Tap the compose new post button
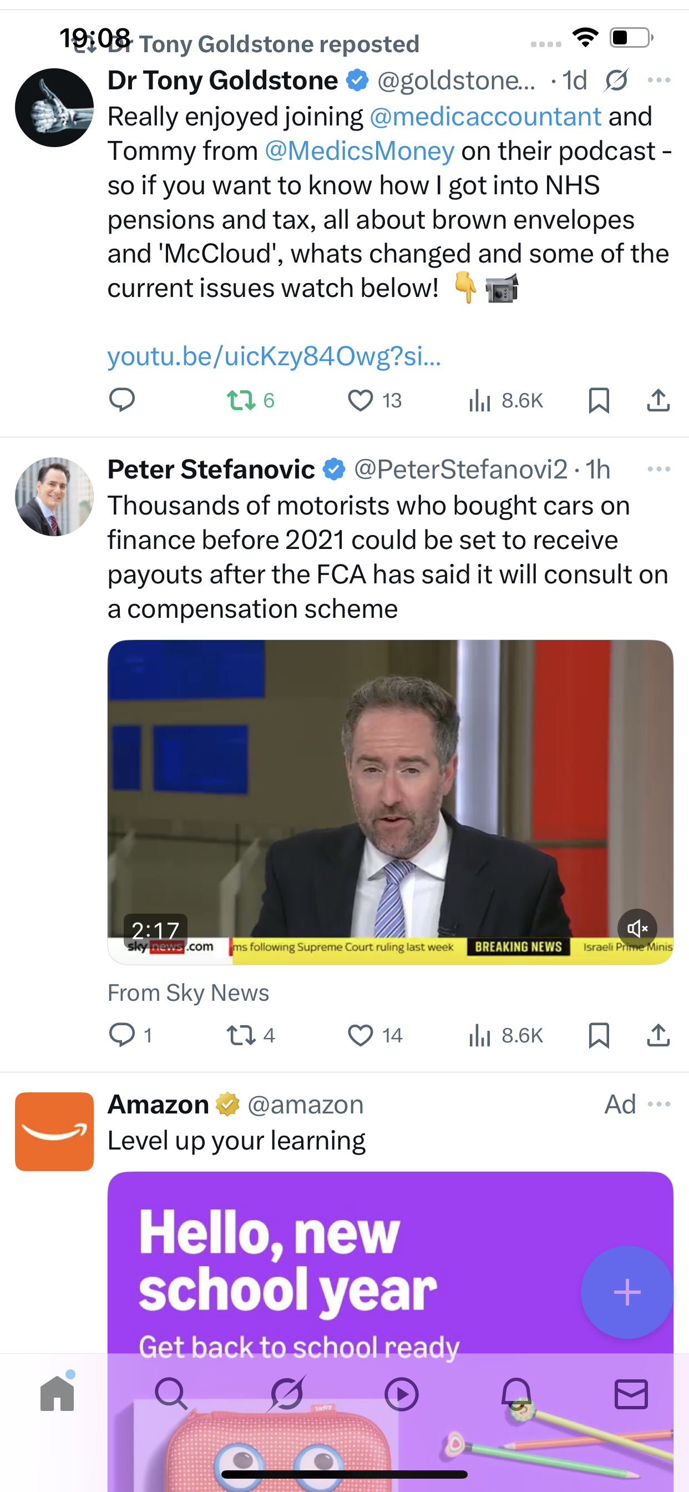Image resolution: width=689 pixels, height=1492 pixels. (x=626, y=1292)
